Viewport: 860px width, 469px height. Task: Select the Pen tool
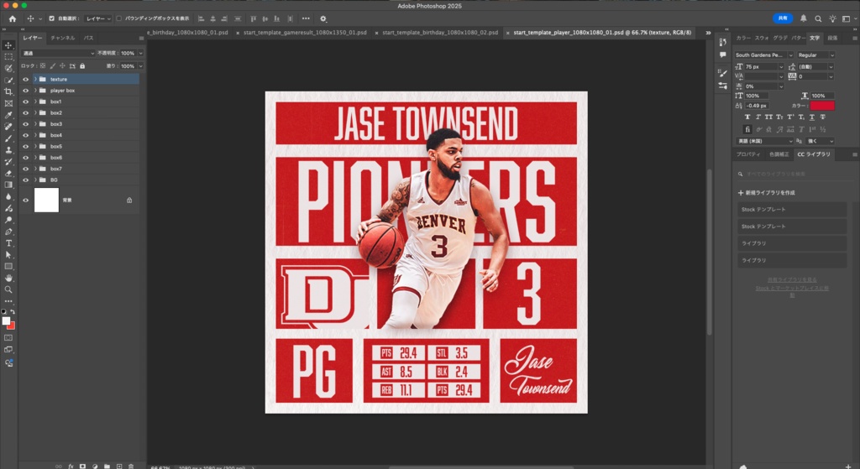8,232
